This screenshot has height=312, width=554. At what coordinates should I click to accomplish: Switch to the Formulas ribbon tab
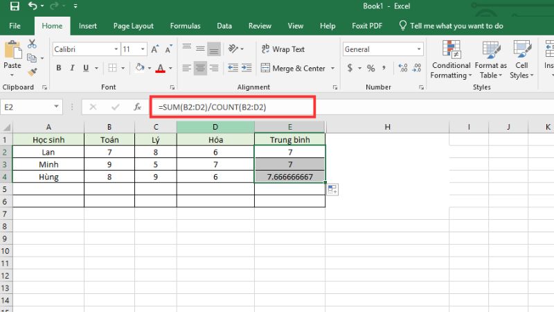point(186,26)
